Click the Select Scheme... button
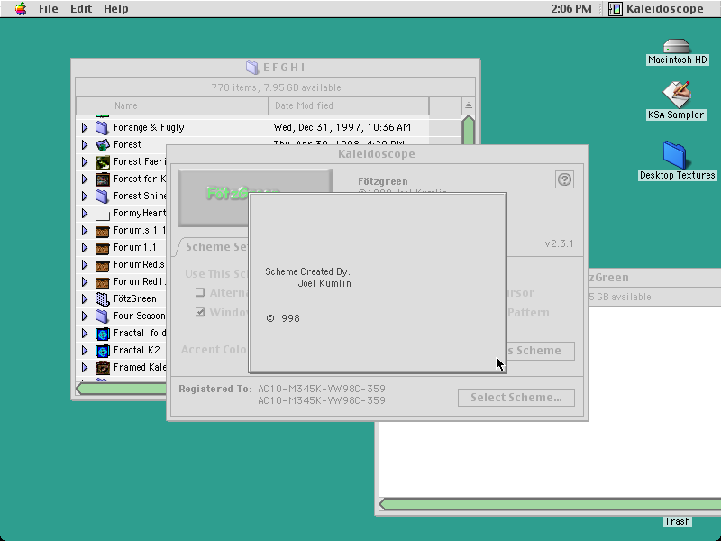 (x=516, y=398)
